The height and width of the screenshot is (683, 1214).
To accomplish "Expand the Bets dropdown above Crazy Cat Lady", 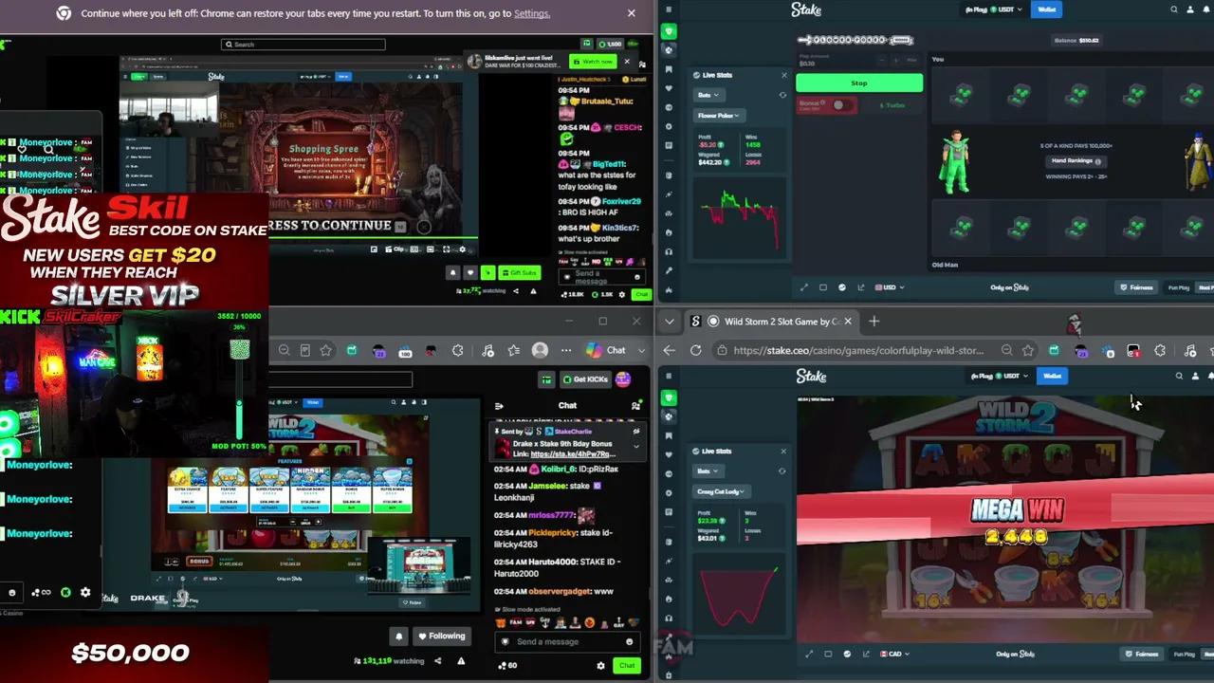I will coord(709,471).
